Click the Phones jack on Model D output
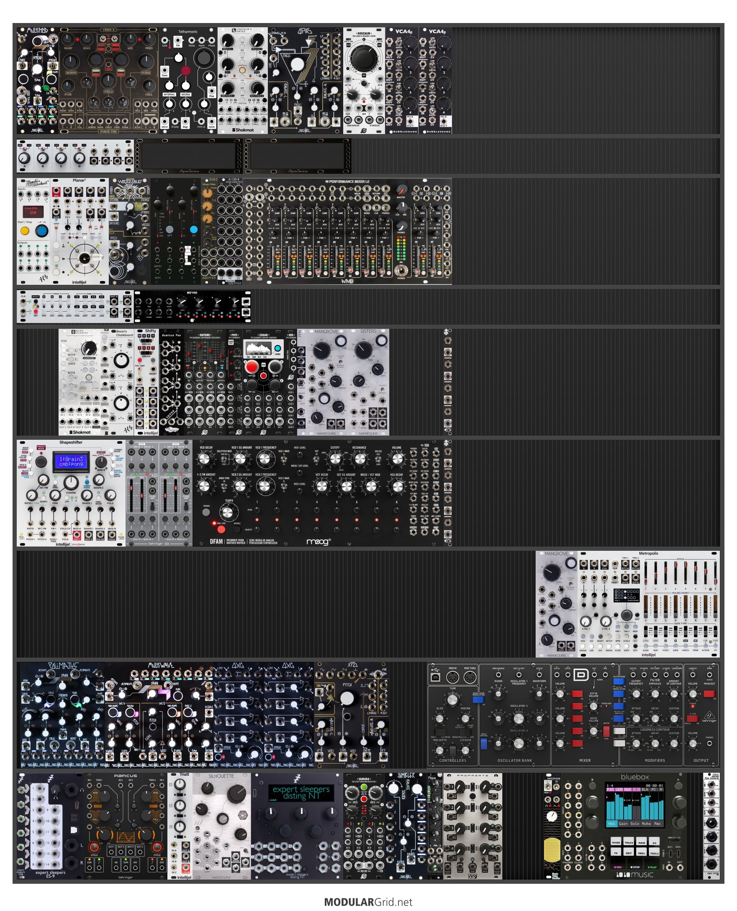 click(709, 743)
